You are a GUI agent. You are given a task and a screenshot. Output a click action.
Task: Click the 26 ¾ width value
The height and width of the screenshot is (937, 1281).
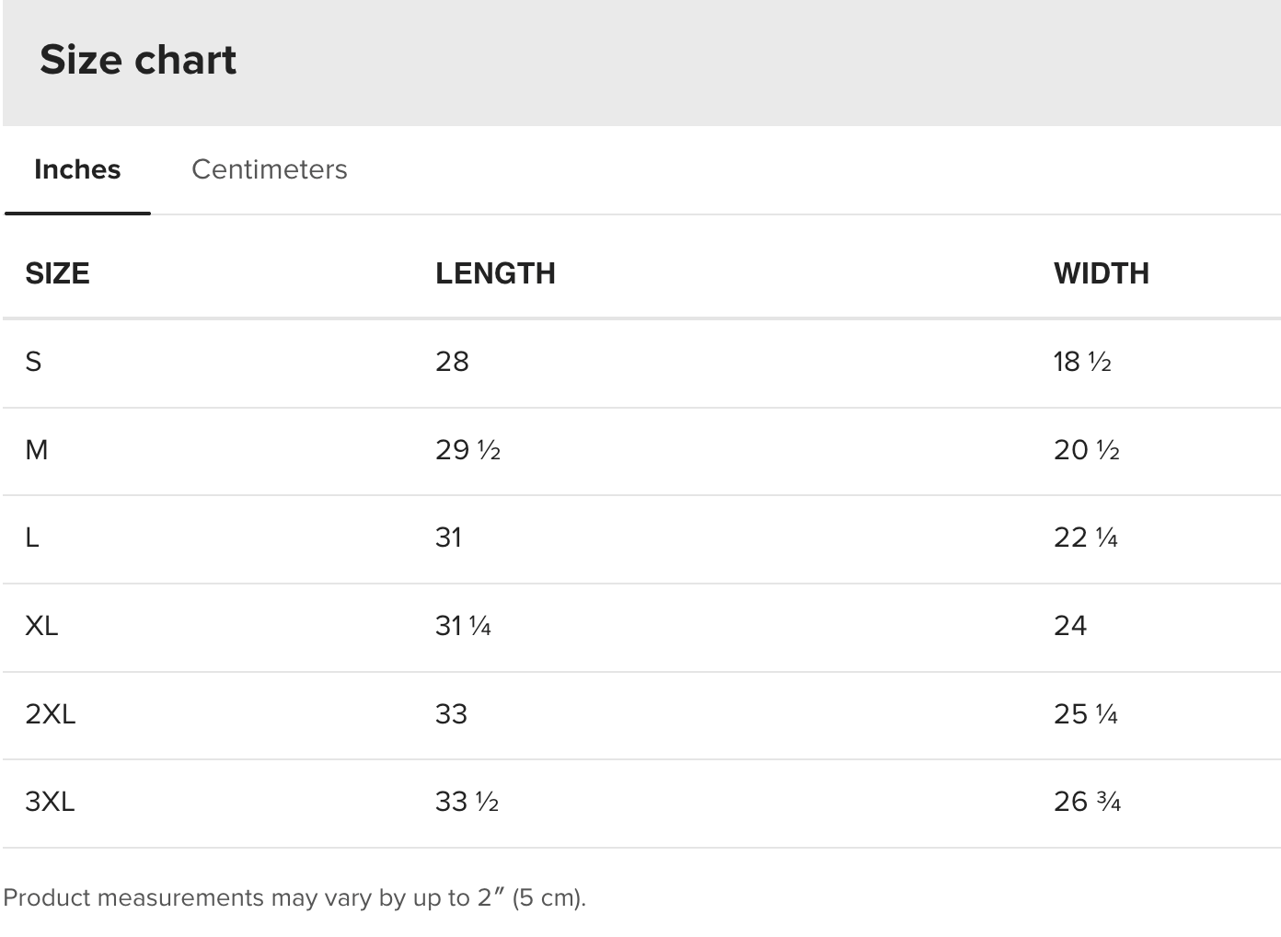1087,802
